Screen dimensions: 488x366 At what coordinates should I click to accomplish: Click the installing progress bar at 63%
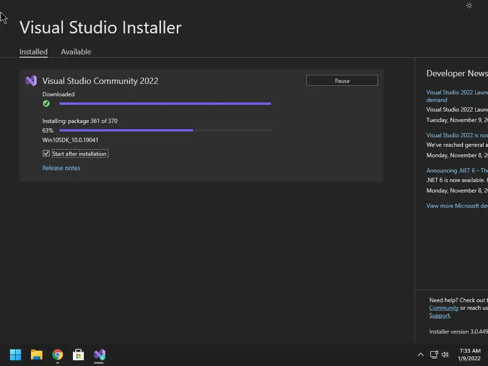click(x=165, y=131)
